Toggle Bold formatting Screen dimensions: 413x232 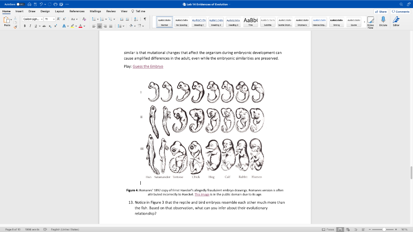coord(25,26)
